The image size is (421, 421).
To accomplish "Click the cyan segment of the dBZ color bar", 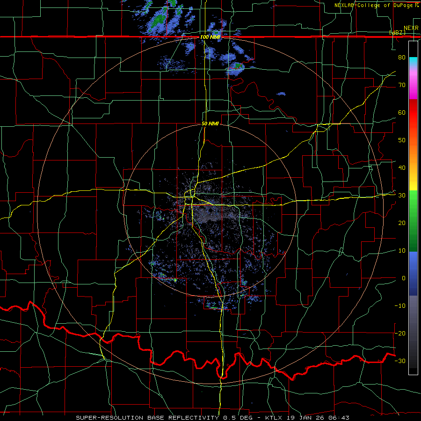I will (x=413, y=61).
